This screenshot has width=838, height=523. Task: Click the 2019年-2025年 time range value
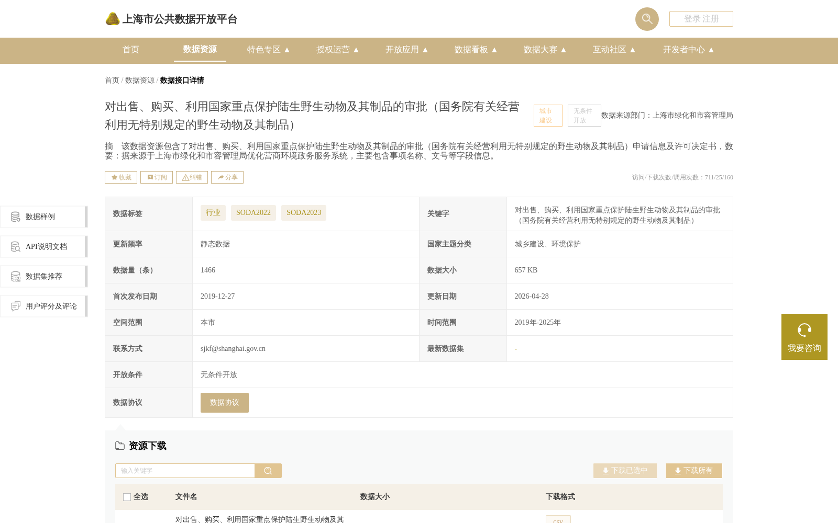537,323
